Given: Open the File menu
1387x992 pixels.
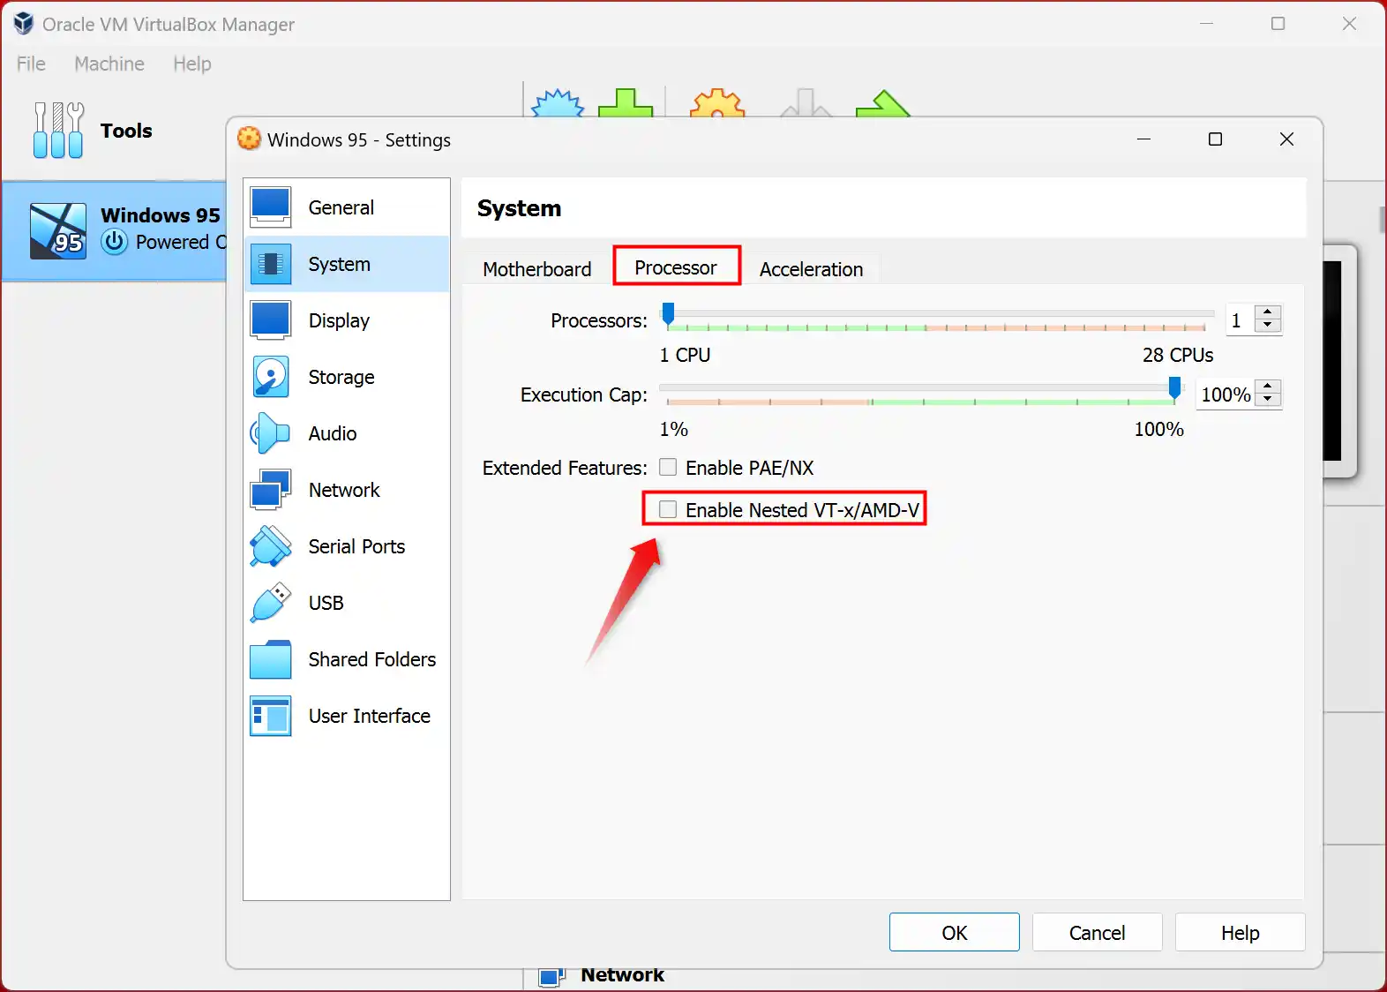Looking at the screenshot, I should click(x=31, y=64).
